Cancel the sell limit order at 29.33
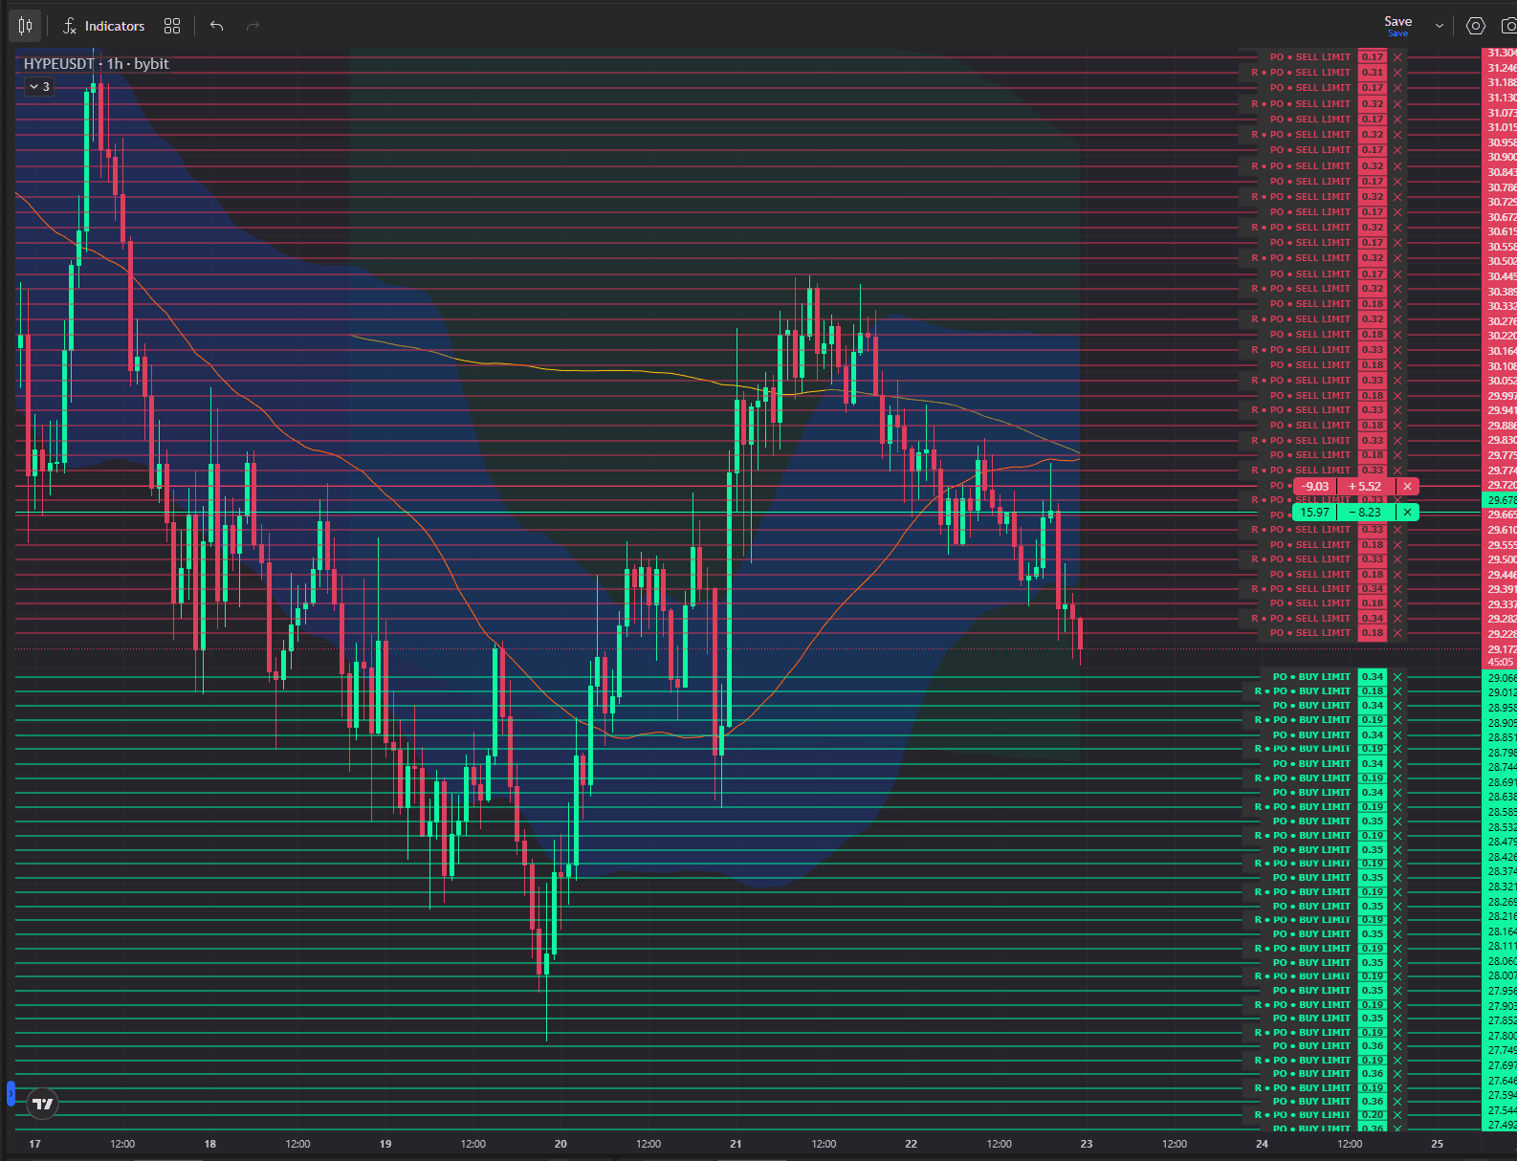Screen dimensions: 1517x1161 pyautogui.click(x=1397, y=603)
